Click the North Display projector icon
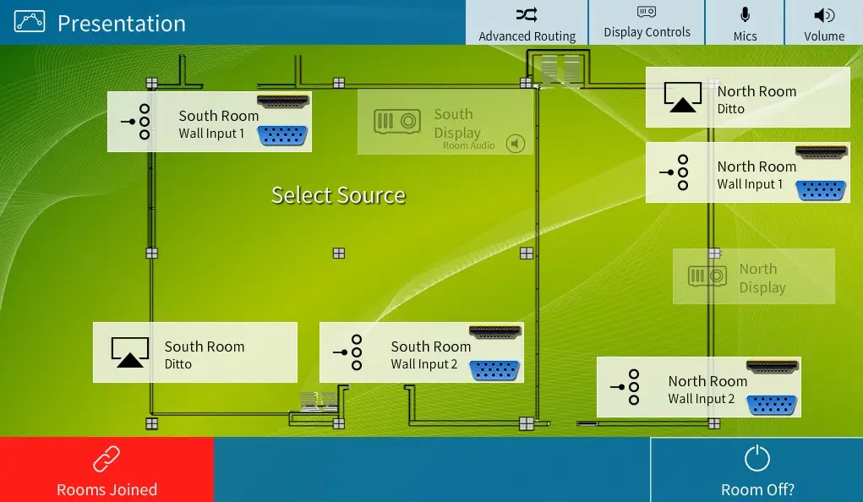The width and height of the screenshot is (863, 502). point(707,276)
